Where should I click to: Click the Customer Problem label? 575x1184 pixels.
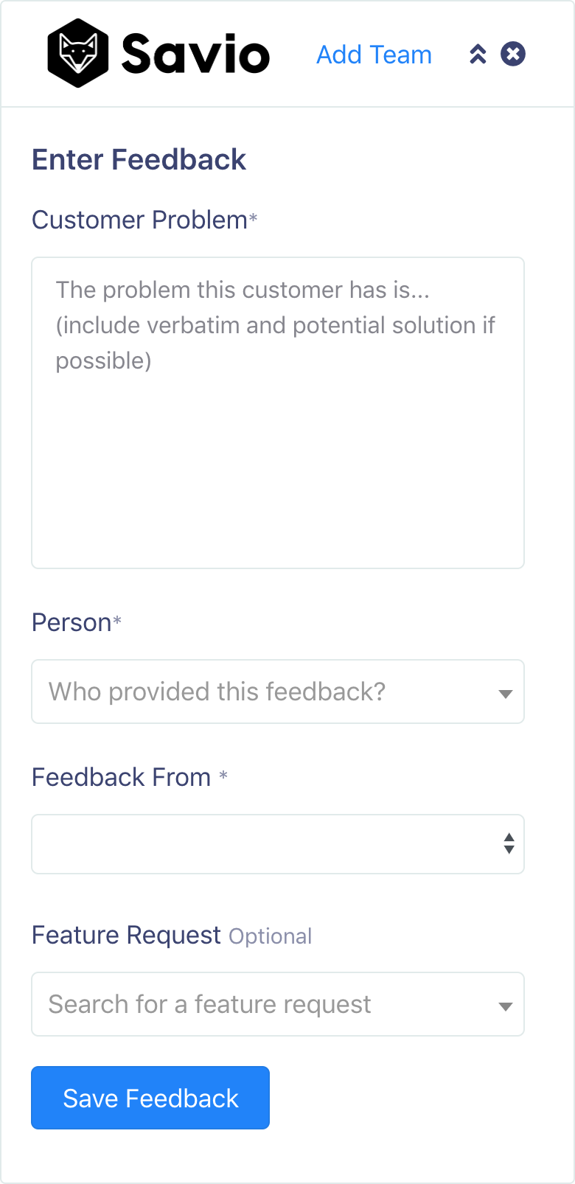(139, 220)
